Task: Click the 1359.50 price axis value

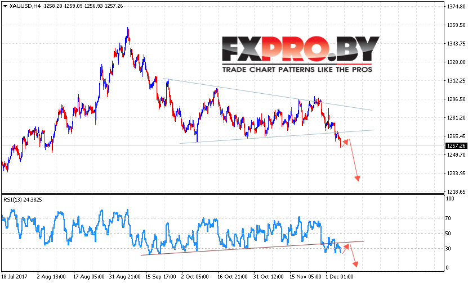Action: click(x=456, y=25)
